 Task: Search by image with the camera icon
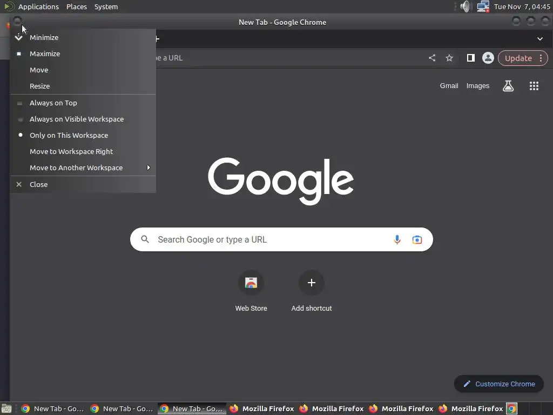[x=417, y=239]
